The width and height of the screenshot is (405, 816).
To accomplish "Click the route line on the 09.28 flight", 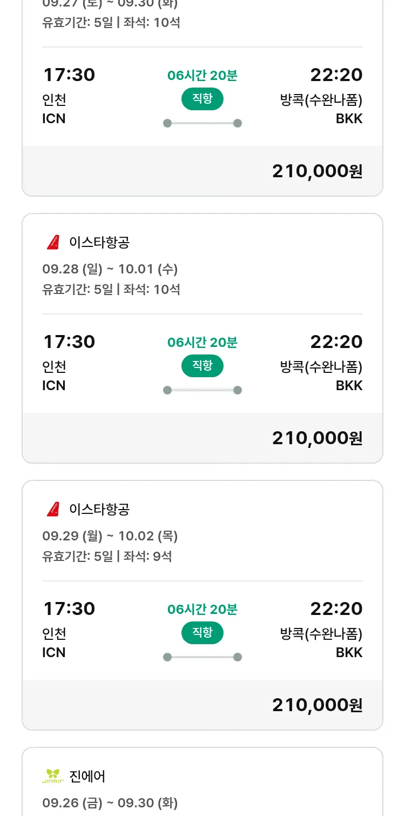I will coord(202,390).
